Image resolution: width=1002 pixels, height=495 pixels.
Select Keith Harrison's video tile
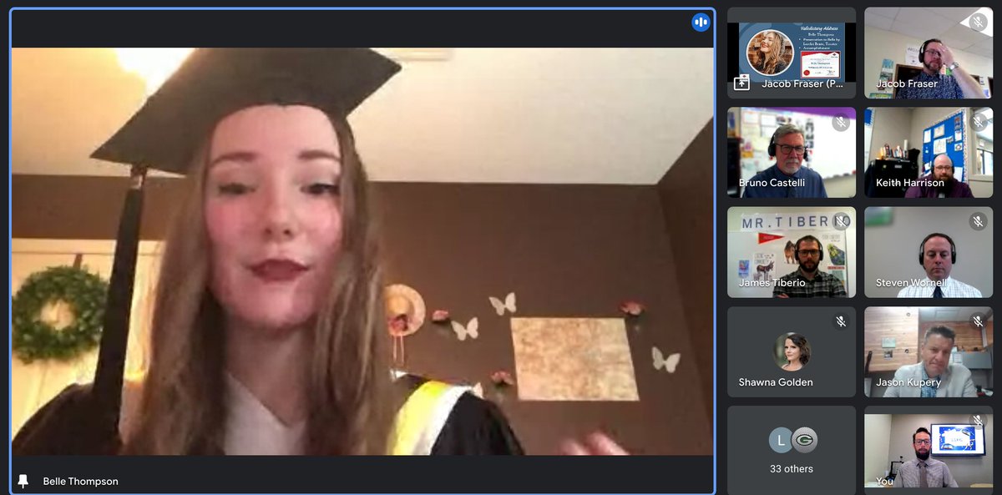(x=929, y=153)
